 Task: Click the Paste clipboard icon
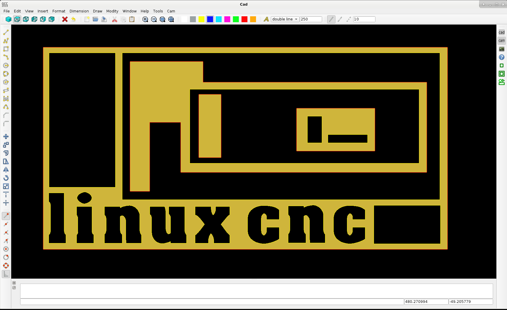132,19
